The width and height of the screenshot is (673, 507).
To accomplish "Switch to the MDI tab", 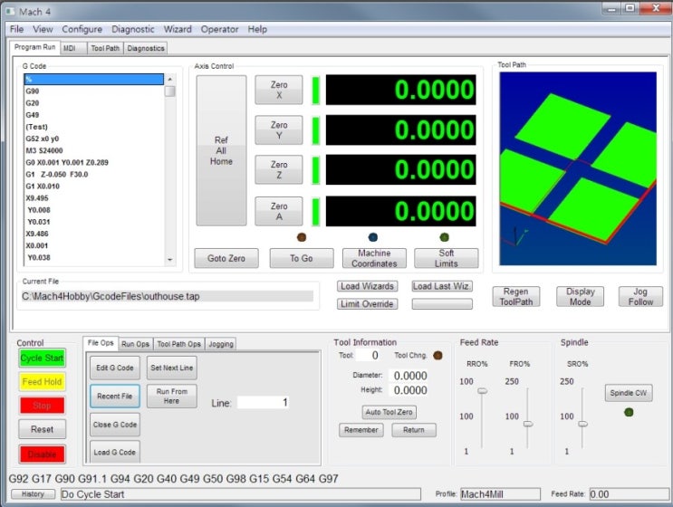I will [73, 48].
